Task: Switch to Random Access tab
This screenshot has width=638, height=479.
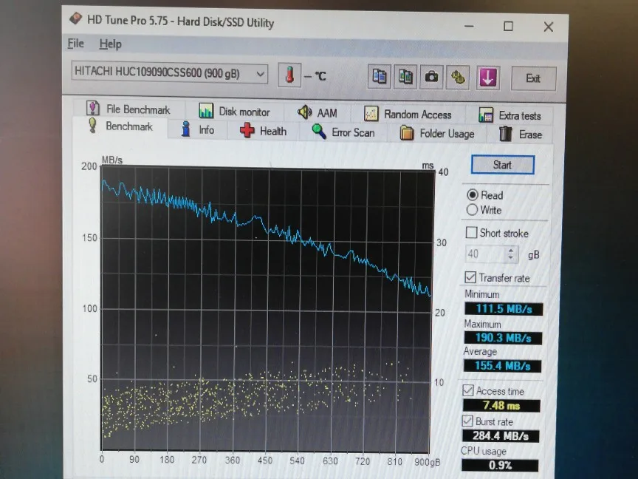Action: tap(408, 114)
